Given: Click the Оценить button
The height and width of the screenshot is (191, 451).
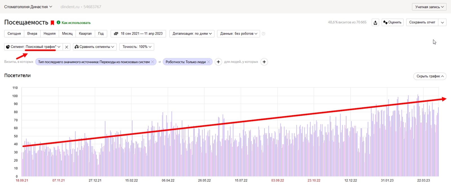Looking at the screenshot, I should click(x=393, y=23).
